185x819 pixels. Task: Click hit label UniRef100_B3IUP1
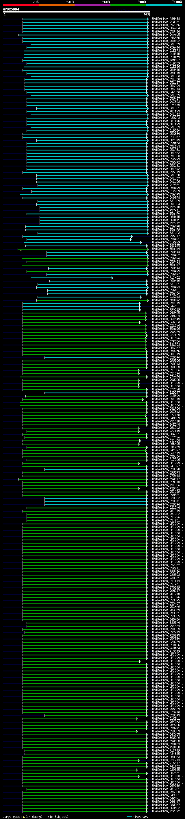(166, 284)
